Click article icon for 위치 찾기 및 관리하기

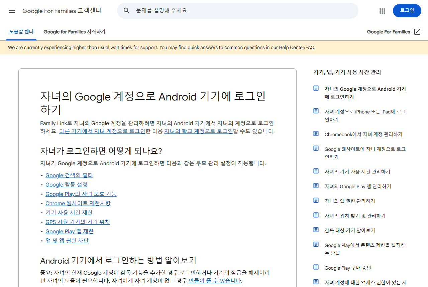click(316, 215)
